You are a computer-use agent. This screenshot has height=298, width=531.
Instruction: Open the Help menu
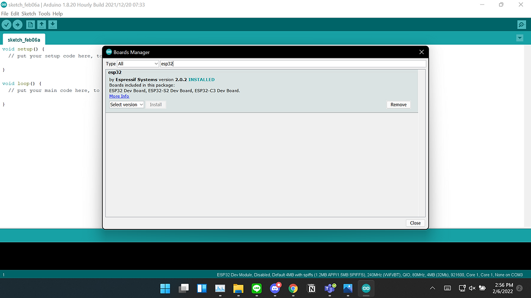click(57, 14)
